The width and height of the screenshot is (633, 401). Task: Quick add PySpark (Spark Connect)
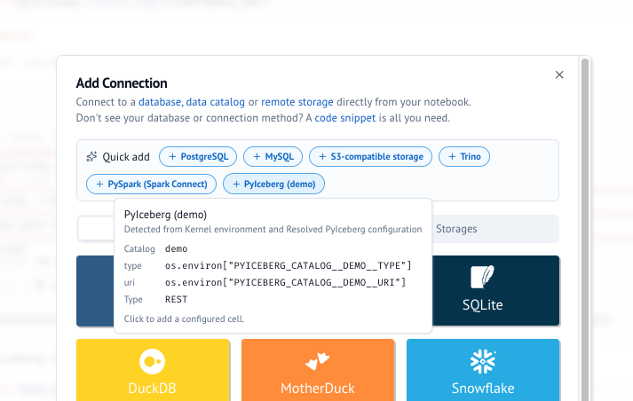point(152,184)
